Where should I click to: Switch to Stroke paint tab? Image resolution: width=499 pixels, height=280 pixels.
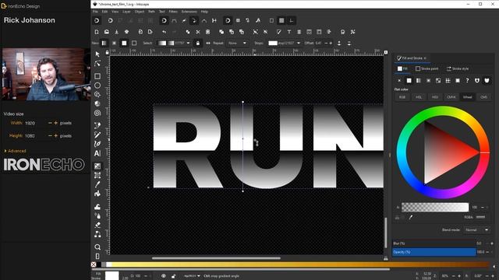pyautogui.click(x=426, y=68)
